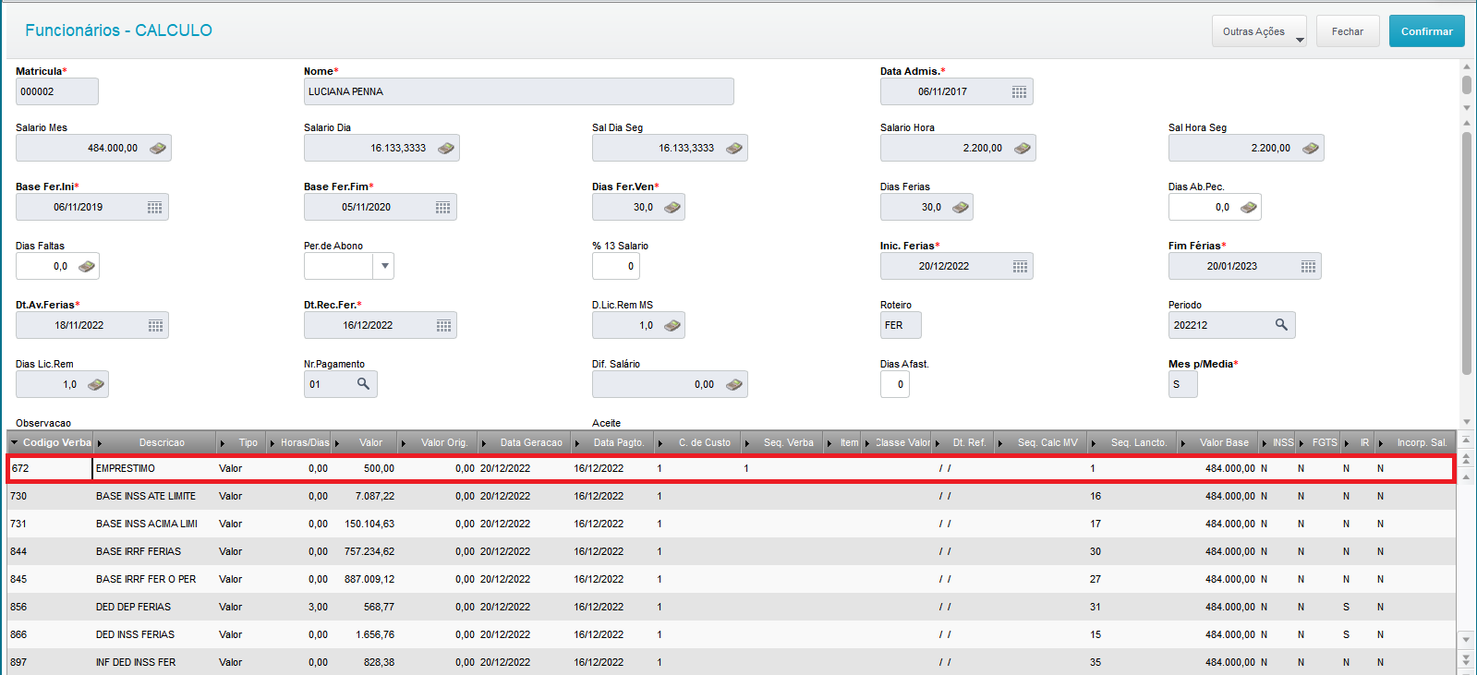Click calculator icon for Dias Lic.Rem
1477x675 pixels.
tap(96, 384)
